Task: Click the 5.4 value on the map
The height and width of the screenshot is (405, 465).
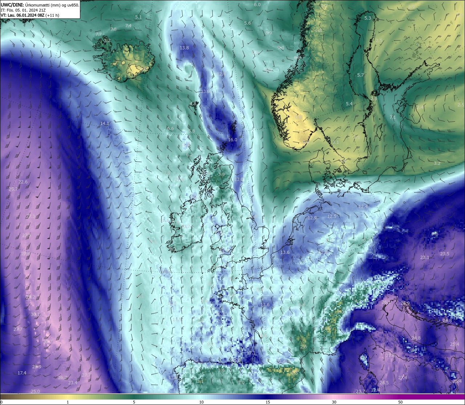Action: (349, 104)
